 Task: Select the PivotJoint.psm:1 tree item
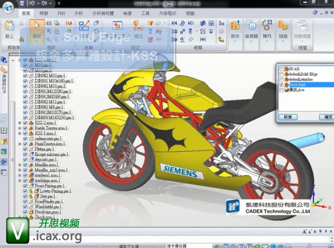[48, 212]
